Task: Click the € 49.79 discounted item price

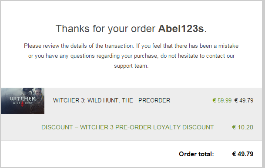Action: 244,101
